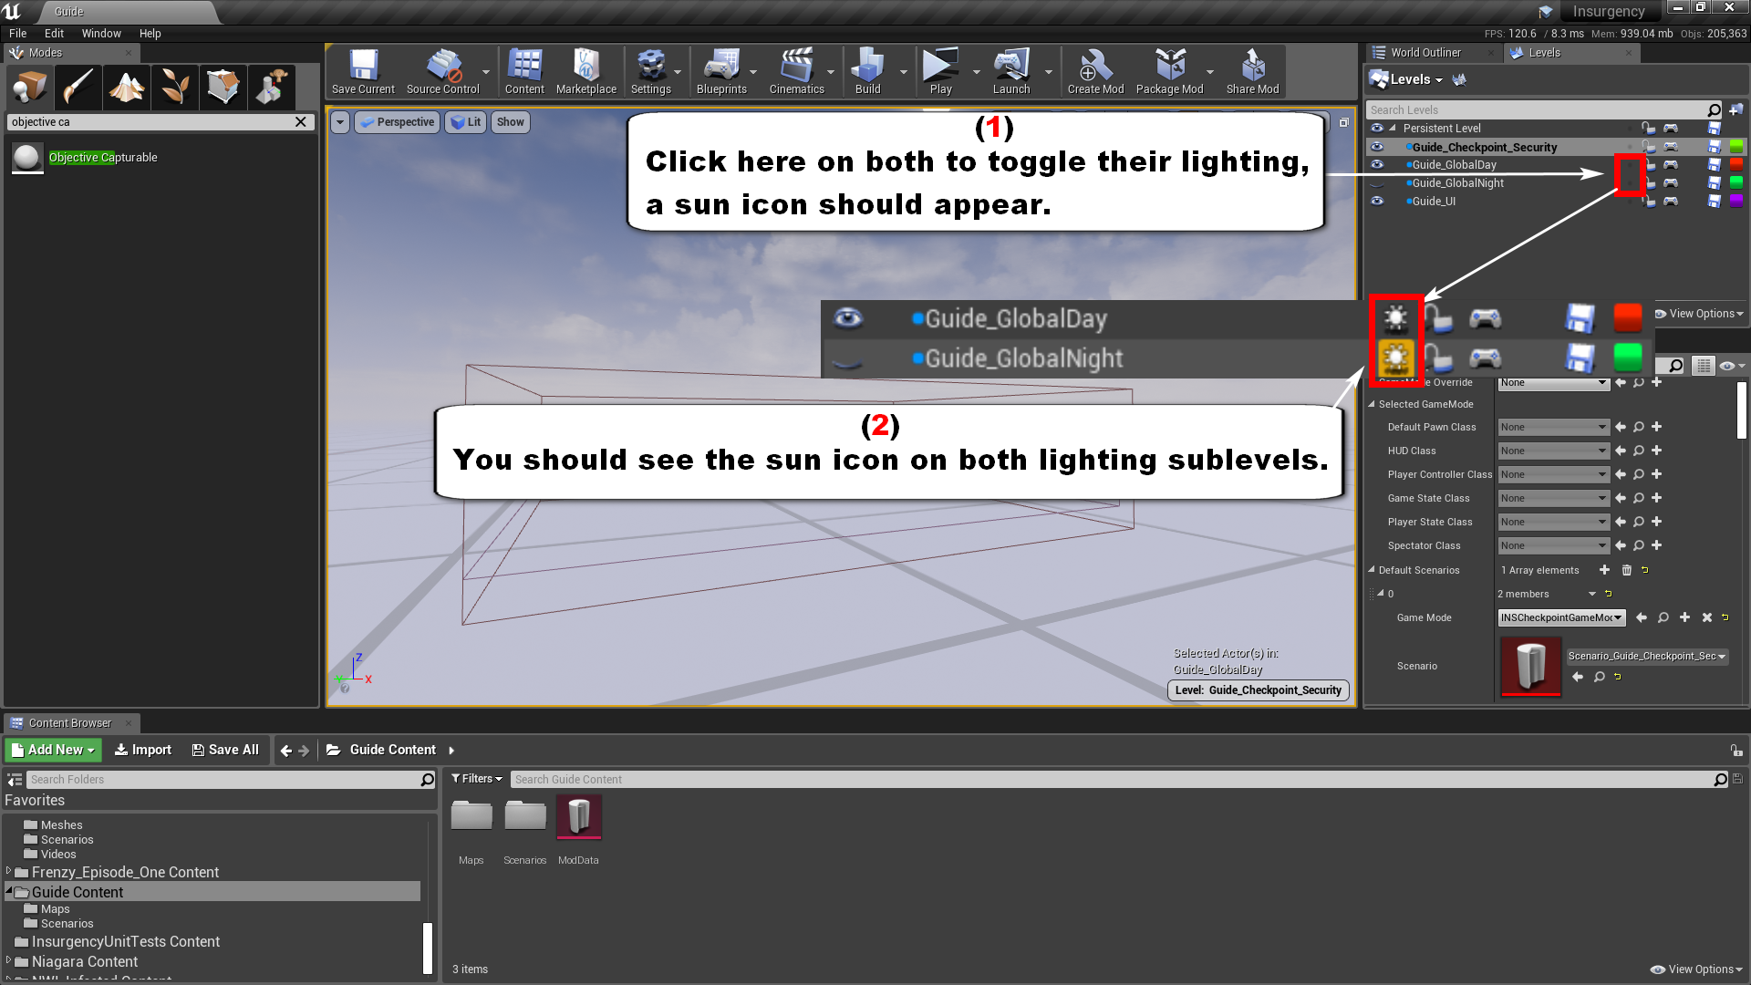This screenshot has height=985, width=1751.
Task: Click the Package Mod toolbar icon
Action: [1170, 72]
